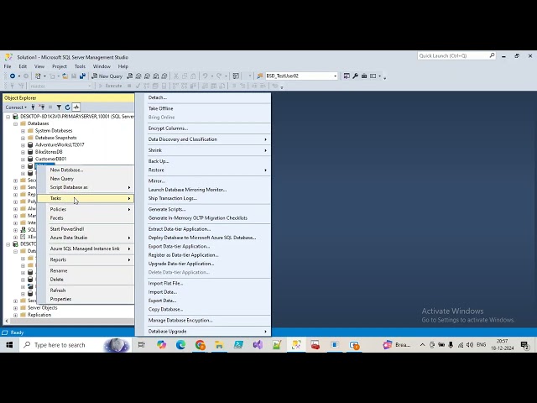Choose Manage Database Encryption... option
This screenshot has height=403, width=537.
(203, 321)
